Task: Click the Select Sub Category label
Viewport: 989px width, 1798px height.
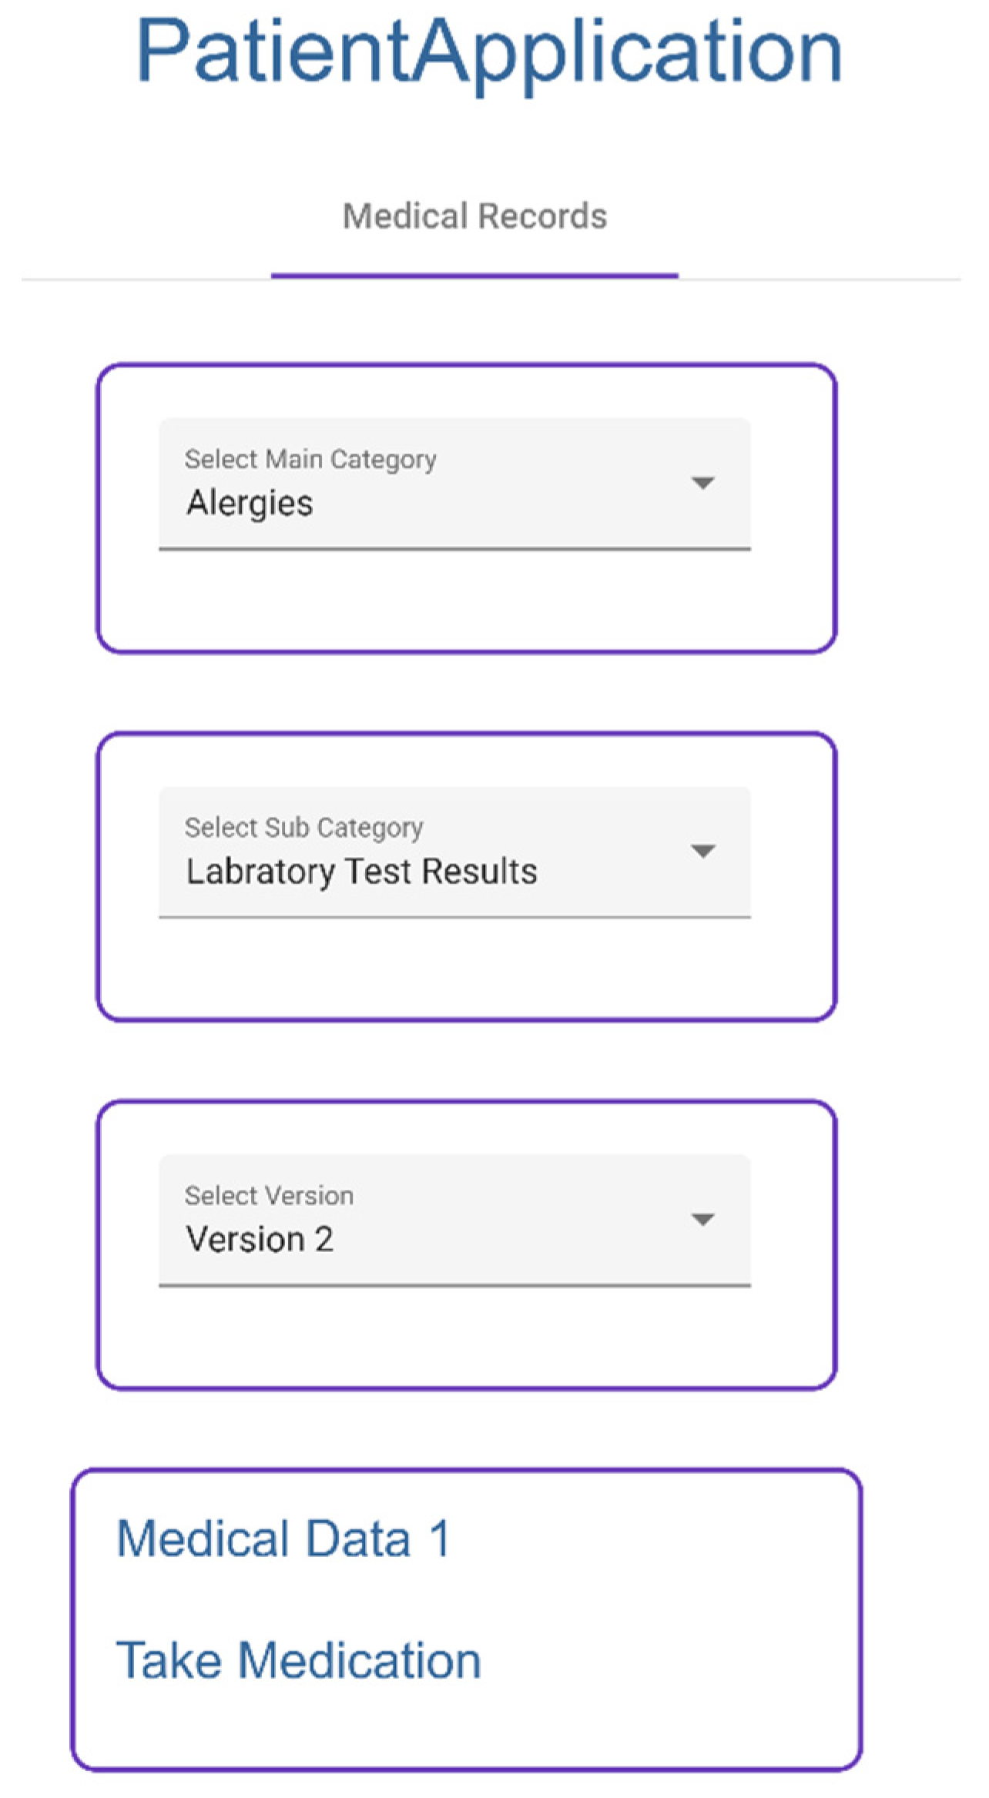Action: (x=303, y=827)
